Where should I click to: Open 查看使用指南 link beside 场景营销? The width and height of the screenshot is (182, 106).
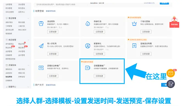click(x=51, y=11)
